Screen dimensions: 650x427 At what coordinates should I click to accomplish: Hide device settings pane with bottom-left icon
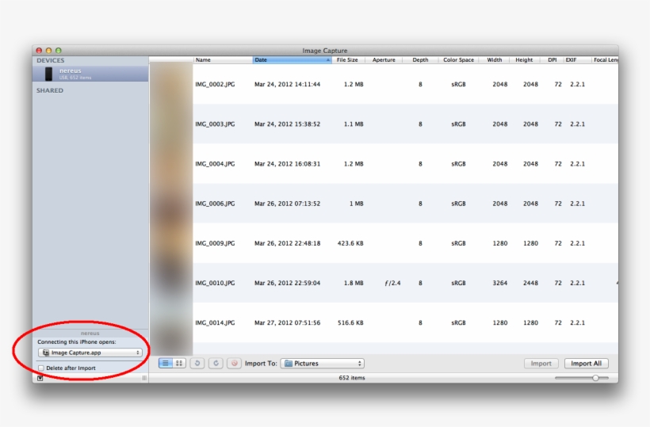click(x=40, y=378)
